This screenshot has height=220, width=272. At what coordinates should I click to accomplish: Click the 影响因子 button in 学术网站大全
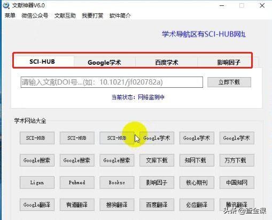click(x=157, y=183)
